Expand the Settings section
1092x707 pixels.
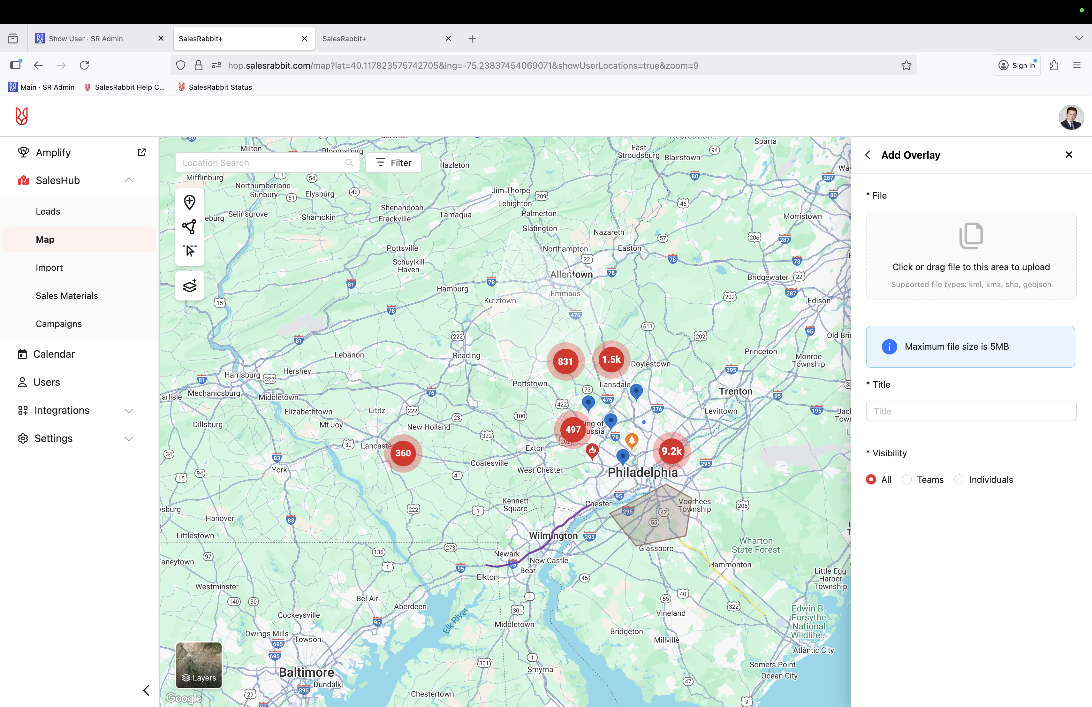coord(128,439)
